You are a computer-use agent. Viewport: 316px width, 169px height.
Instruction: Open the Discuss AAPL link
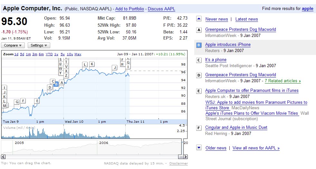(x=161, y=9)
